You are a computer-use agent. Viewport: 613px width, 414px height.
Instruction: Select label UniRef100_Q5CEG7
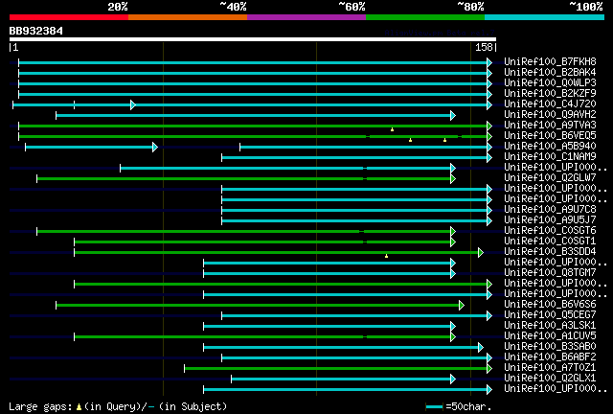coord(550,315)
